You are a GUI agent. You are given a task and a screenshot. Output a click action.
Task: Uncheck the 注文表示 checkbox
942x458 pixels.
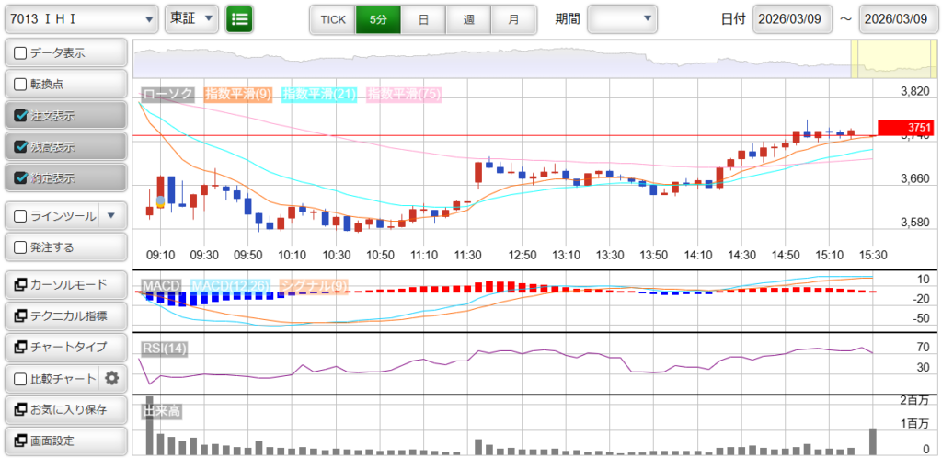[x=21, y=116]
